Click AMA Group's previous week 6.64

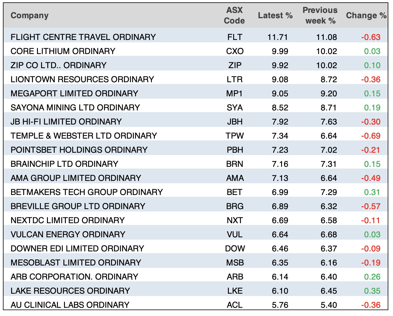click(x=329, y=178)
